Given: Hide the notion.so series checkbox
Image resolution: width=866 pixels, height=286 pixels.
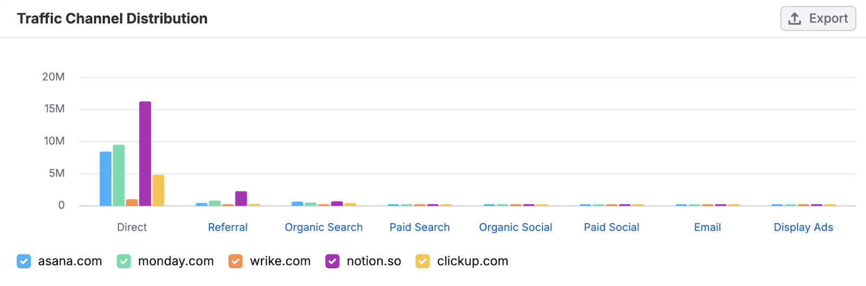Looking at the screenshot, I should click(x=332, y=262).
